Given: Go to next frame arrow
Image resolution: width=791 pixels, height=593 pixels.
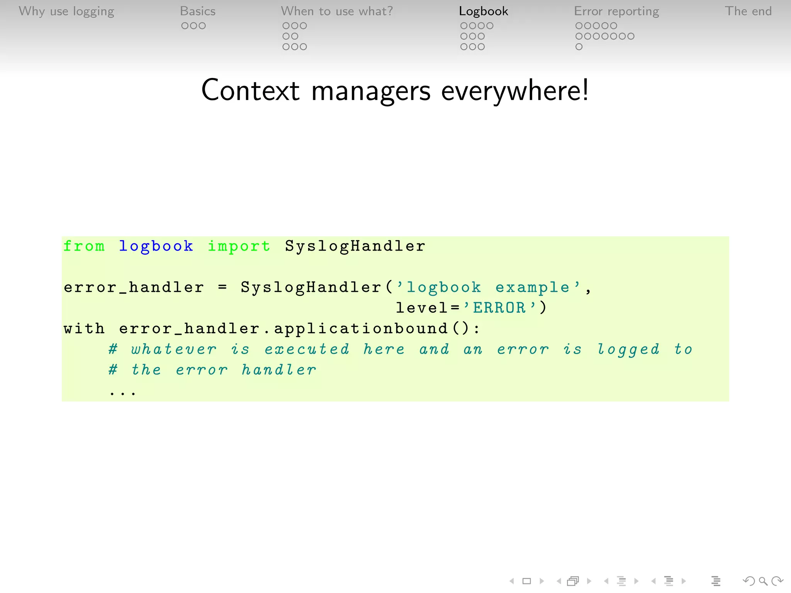Looking at the screenshot, I should 589,581.
